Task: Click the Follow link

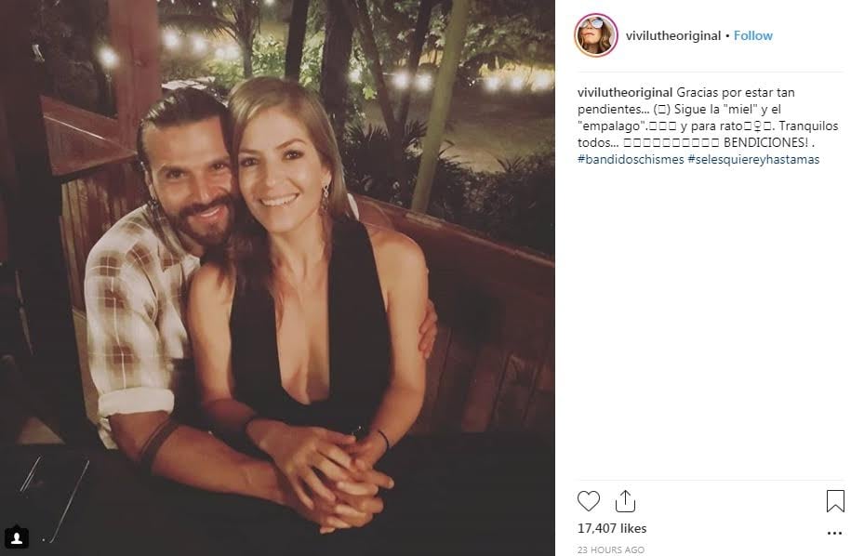Action: (753, 35)
